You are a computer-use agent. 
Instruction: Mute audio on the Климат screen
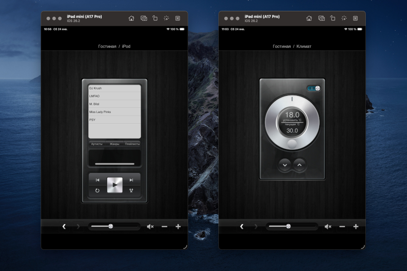coord(328,227)
